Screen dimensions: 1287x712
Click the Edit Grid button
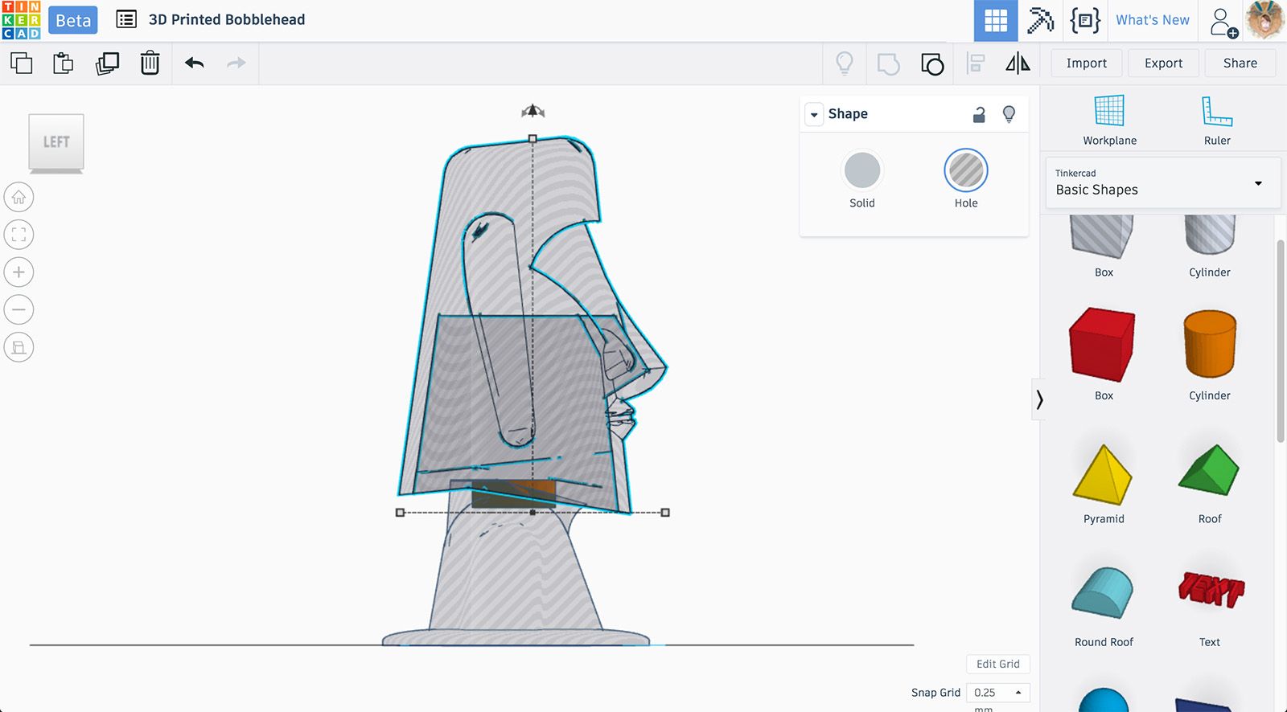click(997, 664)
